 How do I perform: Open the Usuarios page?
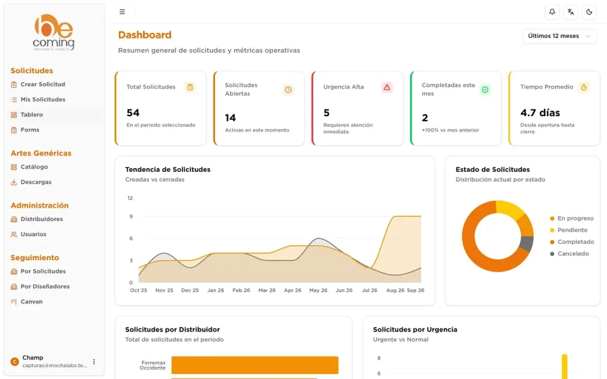[x=54, y=234]
